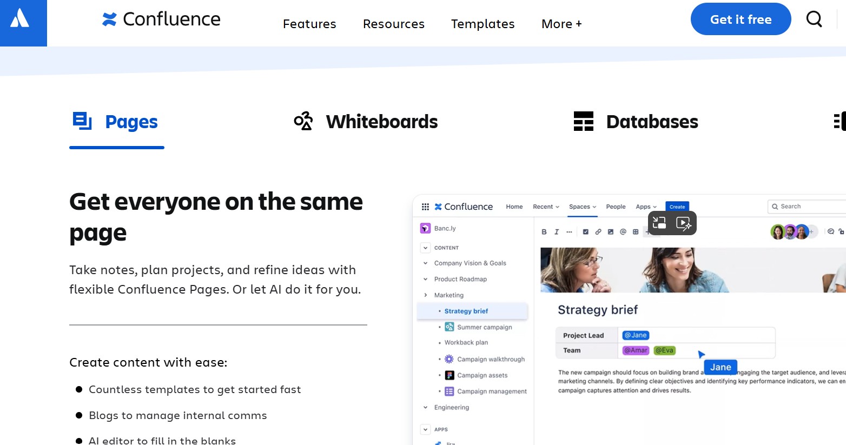Collapse Company Vision & Goals chevron
Image resolution: width=846 pixels, height=445 pixels.
(x=426, y=263)
